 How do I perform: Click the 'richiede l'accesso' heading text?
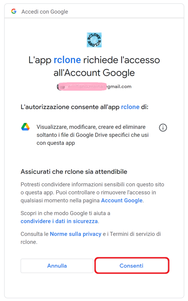[x=122, y=60]
